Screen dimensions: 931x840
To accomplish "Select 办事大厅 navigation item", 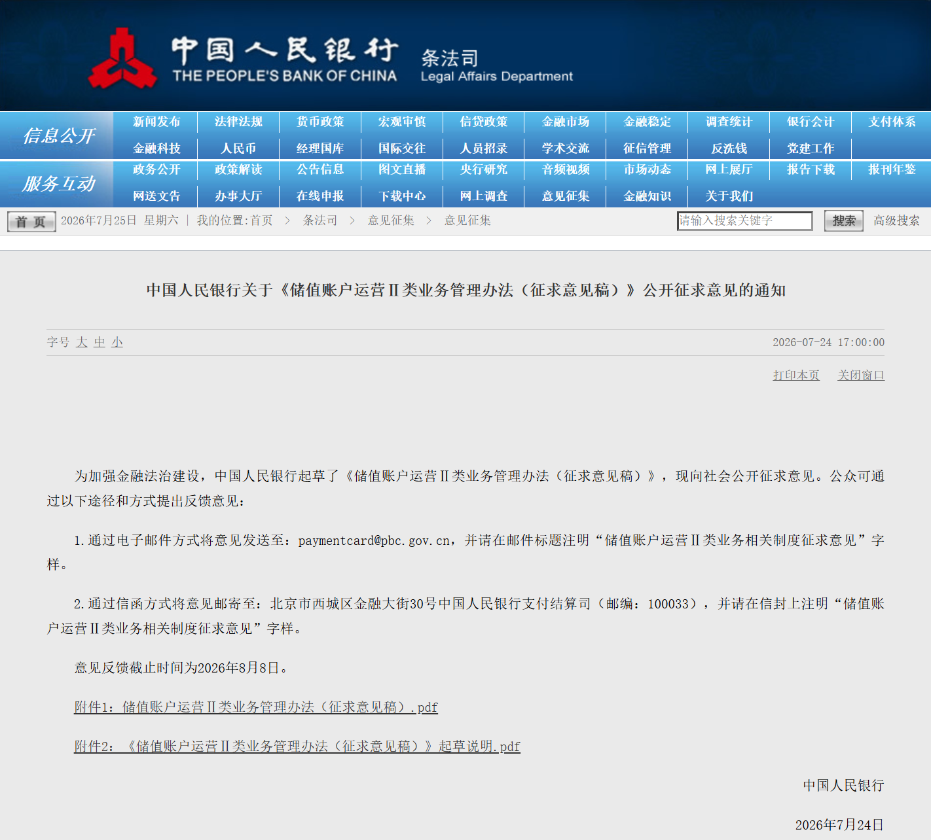I will coord(238,196).
